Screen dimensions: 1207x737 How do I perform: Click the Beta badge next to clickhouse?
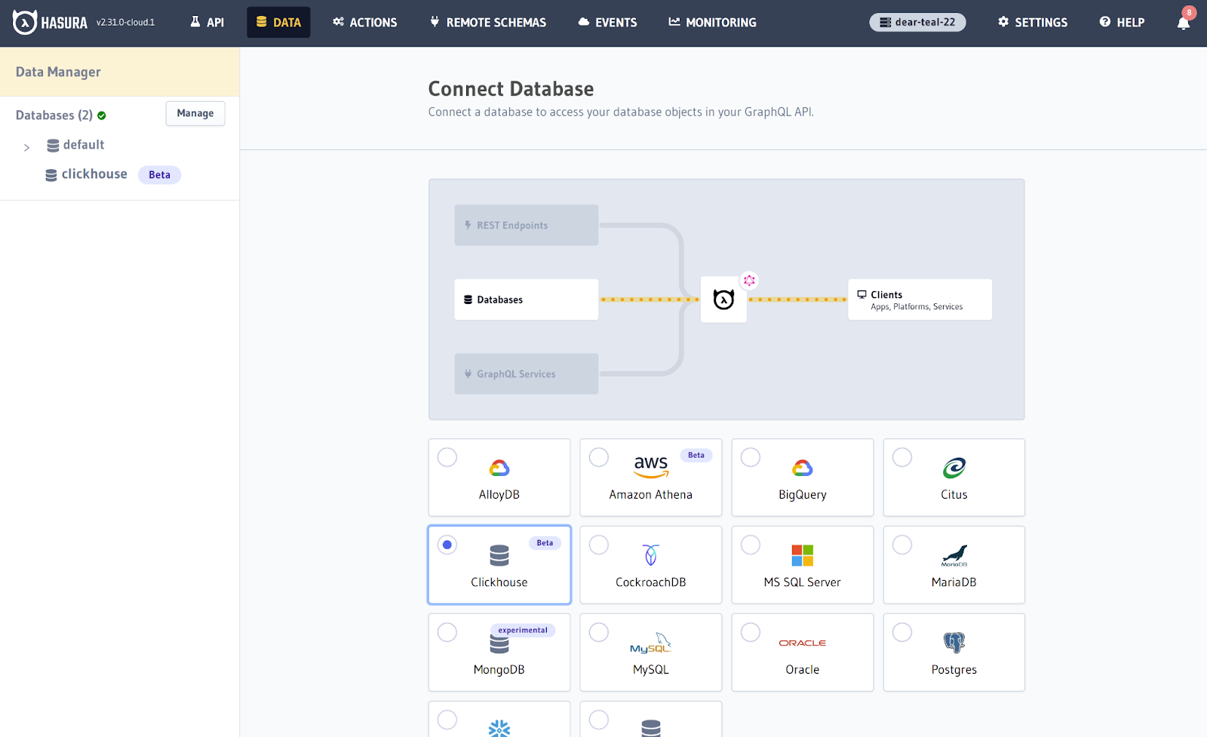159,175
